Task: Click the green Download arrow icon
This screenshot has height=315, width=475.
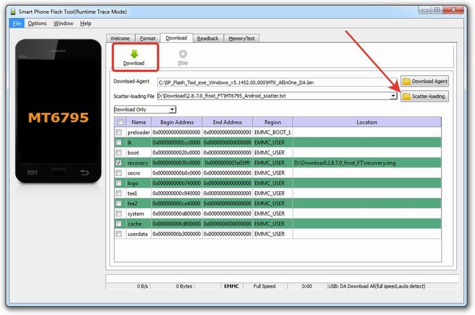Action: tap(134, 53)
